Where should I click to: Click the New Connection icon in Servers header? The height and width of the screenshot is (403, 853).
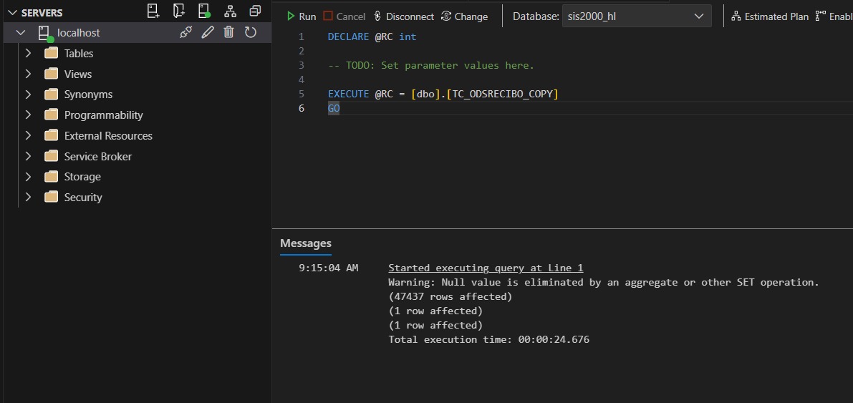(x=153, y=11)
